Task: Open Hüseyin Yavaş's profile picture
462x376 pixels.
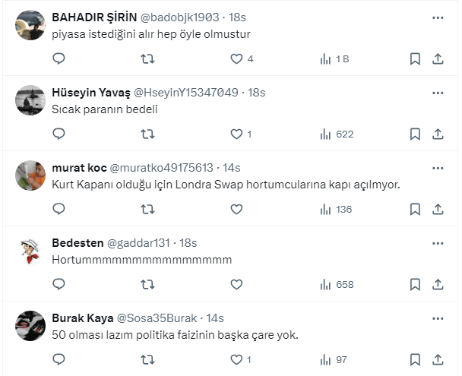Action: tap(30, 100)
